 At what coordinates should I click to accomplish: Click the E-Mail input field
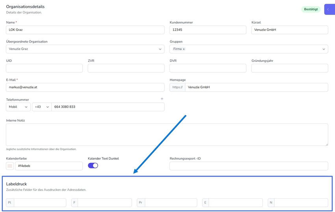pyautogui.click(x=85, y=87)
